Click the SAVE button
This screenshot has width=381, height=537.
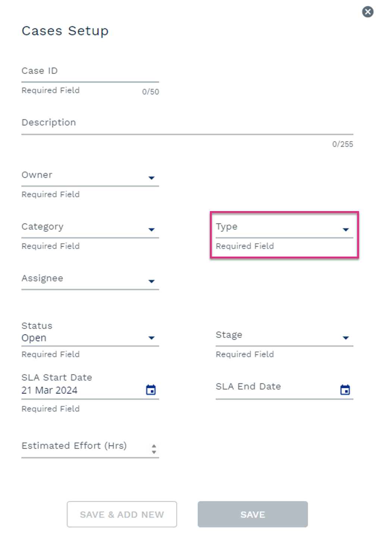click(253, 514)
